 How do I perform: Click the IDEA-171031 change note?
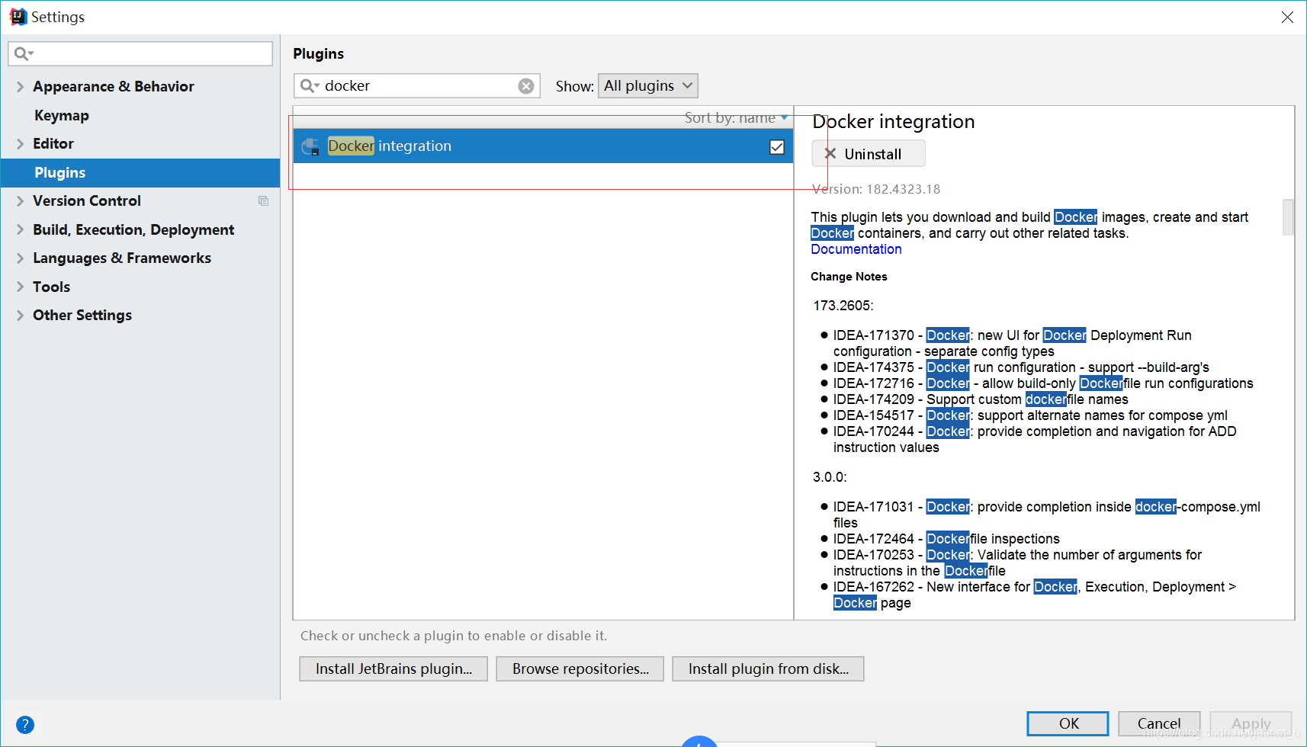[x=1046, y=515]
